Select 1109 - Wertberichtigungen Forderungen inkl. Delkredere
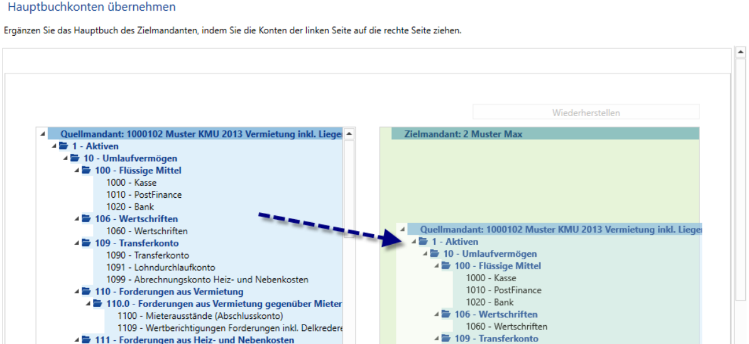749x344 pixels. (230, 328)
